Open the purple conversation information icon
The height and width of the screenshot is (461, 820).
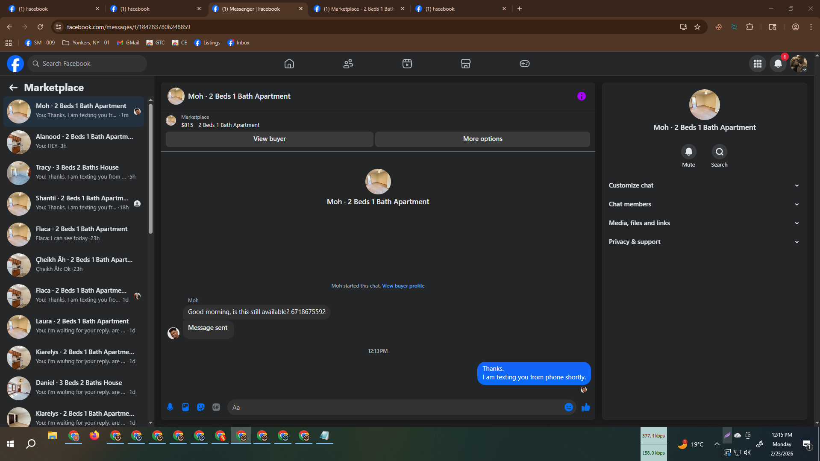(x=582, y=96)
